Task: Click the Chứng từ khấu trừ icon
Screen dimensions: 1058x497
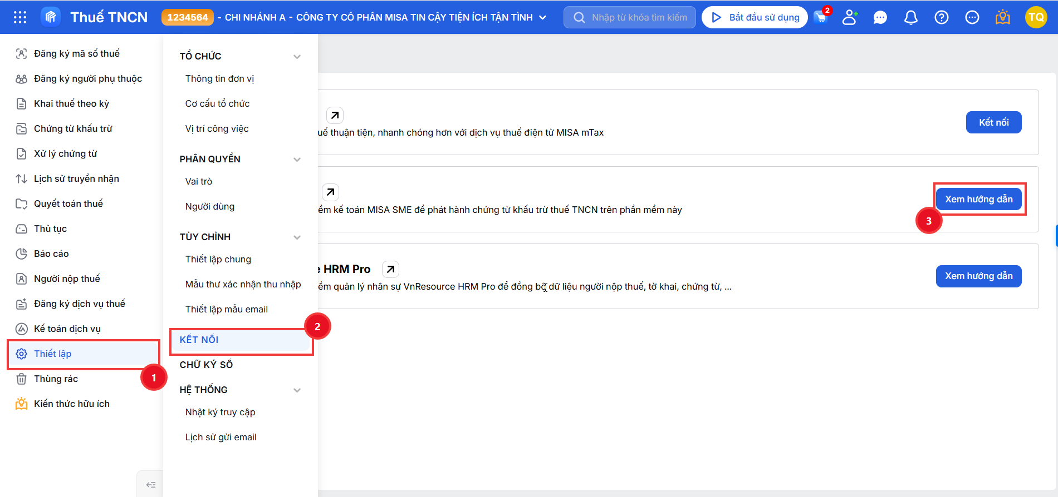Action: (x=21, y=128)
